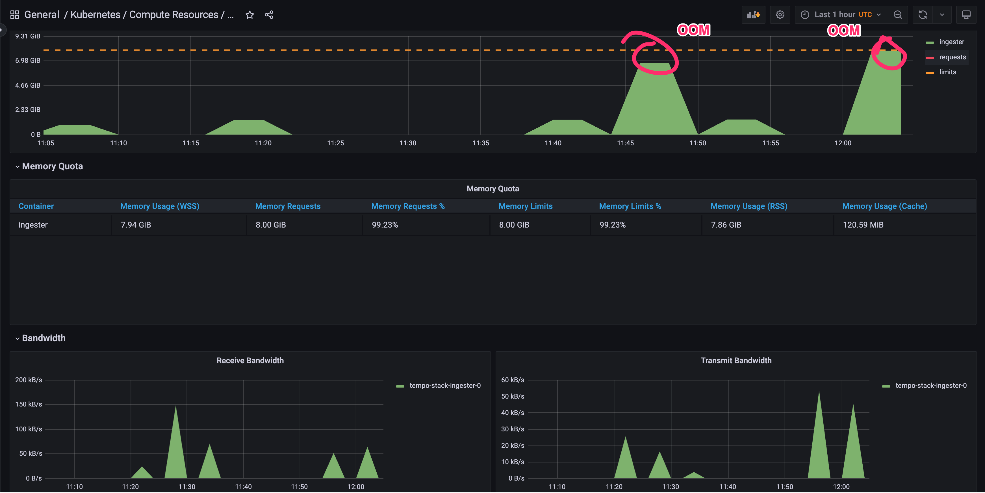Toggle tempo-stack-ingester-0 in Receive Bandwidth legend
985x493 pixels.
[445, 386]
